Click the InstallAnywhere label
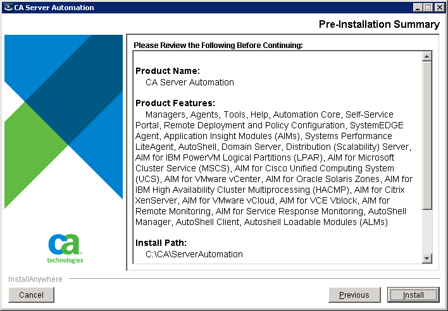Viewport: 448px width, 311px height. [x=35, y=279]
